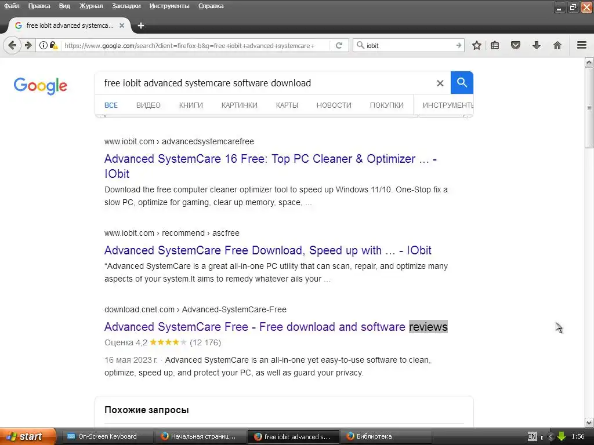Save page to Pocket icon
The height and width of the screenshot is (445, 594).
(x=516, y=45)
